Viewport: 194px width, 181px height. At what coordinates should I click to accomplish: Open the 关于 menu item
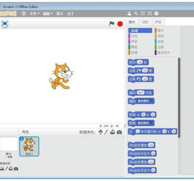point(70,14)
